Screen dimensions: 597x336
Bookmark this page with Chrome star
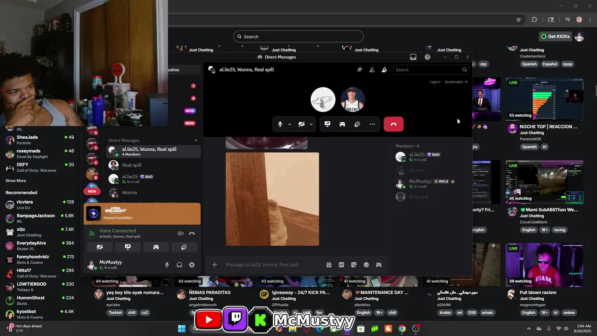pyautogui.click(x=519, y=20)
